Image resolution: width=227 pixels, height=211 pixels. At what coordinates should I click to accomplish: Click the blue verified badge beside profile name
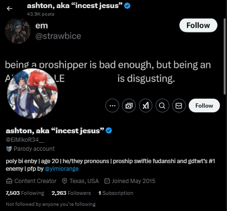click(109, 131)
